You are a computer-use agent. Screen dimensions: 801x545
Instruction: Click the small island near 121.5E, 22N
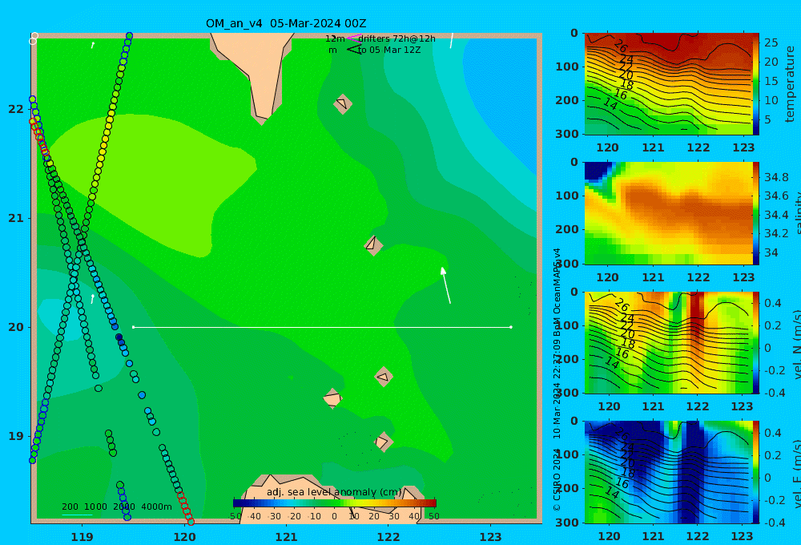(x=343, y=103)
